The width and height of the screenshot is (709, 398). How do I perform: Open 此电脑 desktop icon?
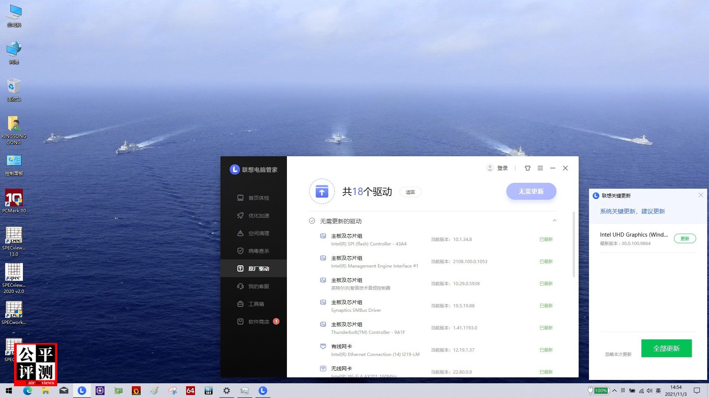[14, 16]
